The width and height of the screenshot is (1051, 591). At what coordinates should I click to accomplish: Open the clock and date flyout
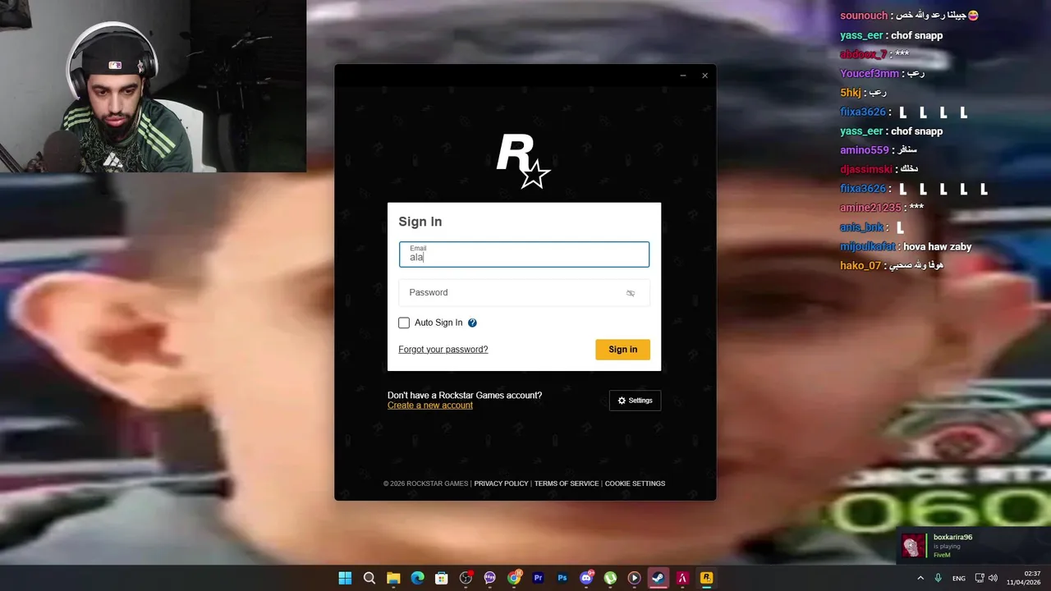[x=1024, y=578]
